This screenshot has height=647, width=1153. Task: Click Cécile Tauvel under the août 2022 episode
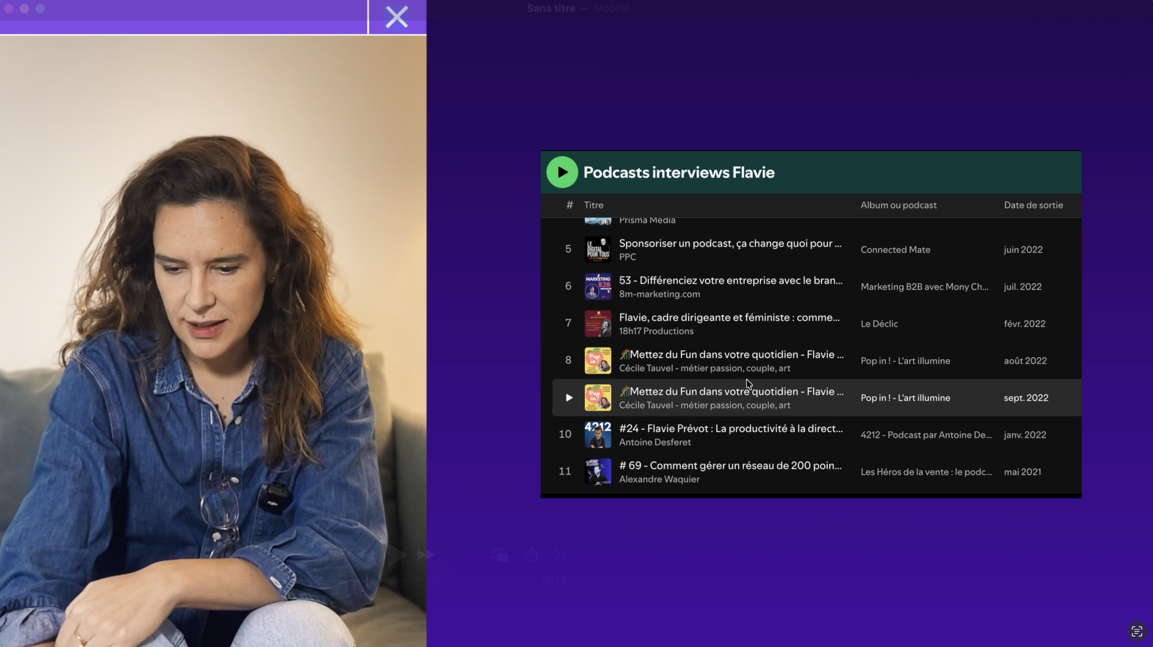(x=705, y=368)
